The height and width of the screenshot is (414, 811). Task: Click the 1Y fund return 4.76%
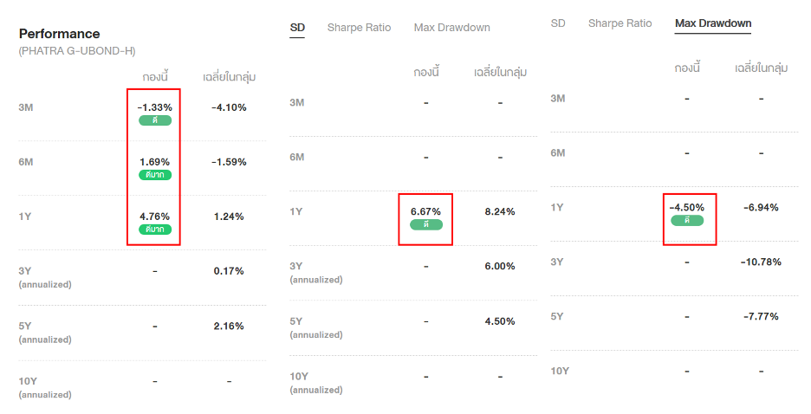pos(154,217)
